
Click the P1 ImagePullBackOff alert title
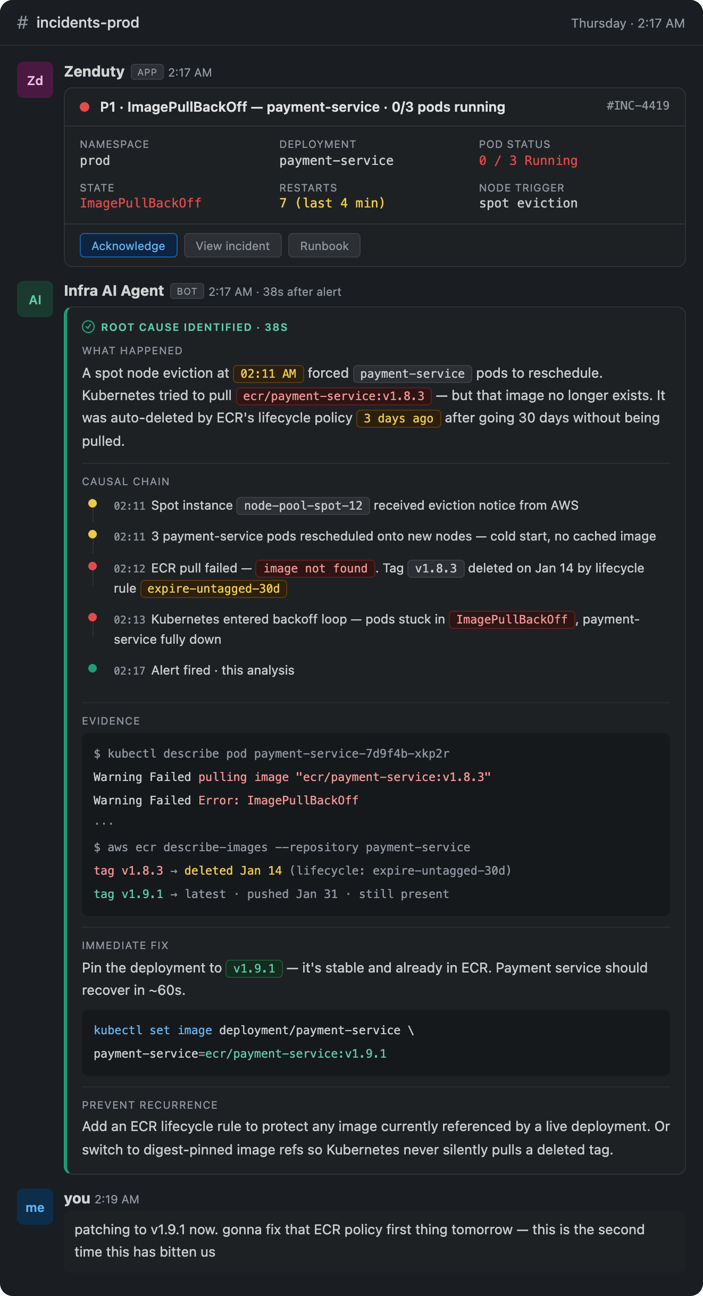tap(303, 107)
